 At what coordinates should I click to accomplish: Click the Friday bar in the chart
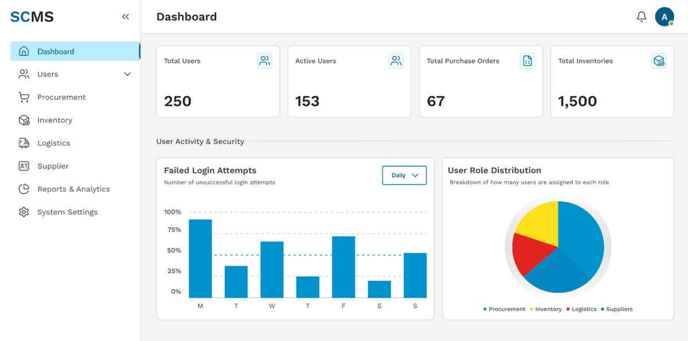pyautogui.click(x=343, y=267)
